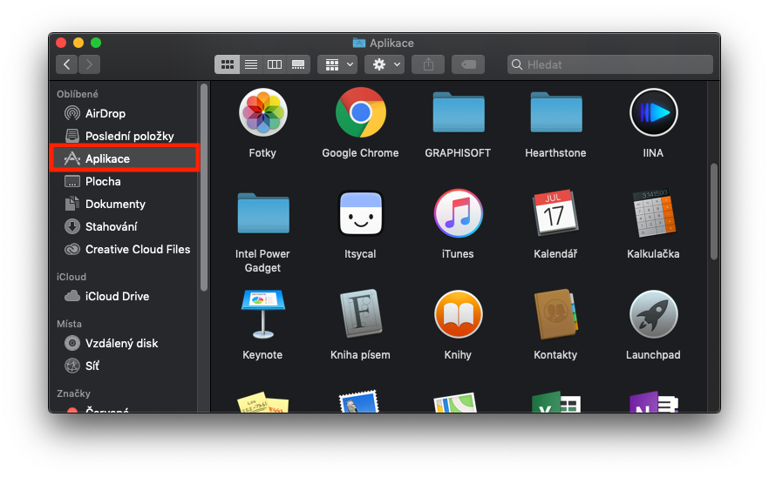Select the Kalkulačka app icon
Viewport: 769px width, 477px height.
coord(653,213)
